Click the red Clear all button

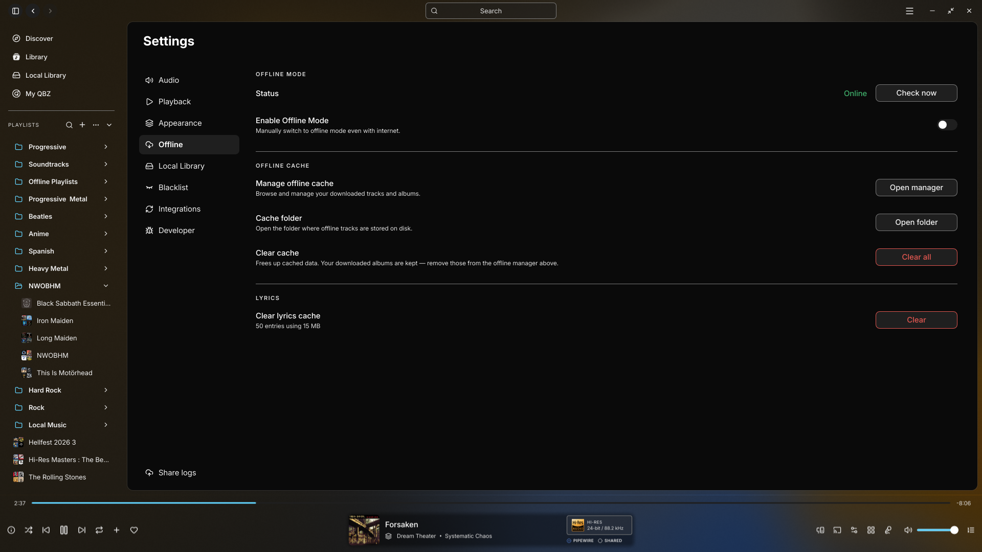(x=916, y=257)
